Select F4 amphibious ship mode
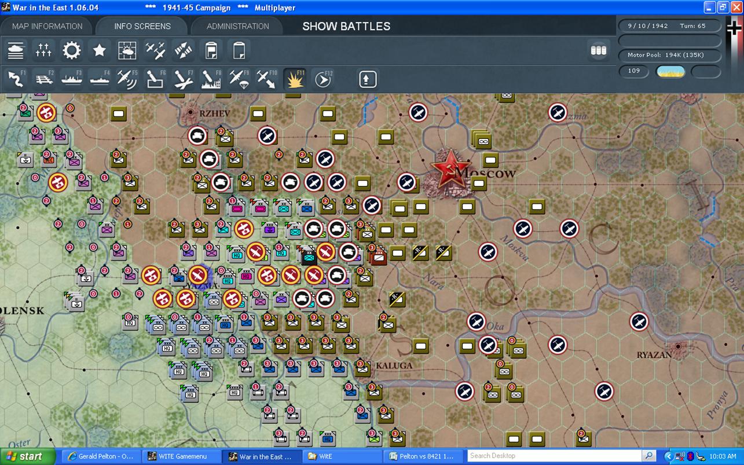Viewport: 744px width, 465px height. click(x=99, y=78)
